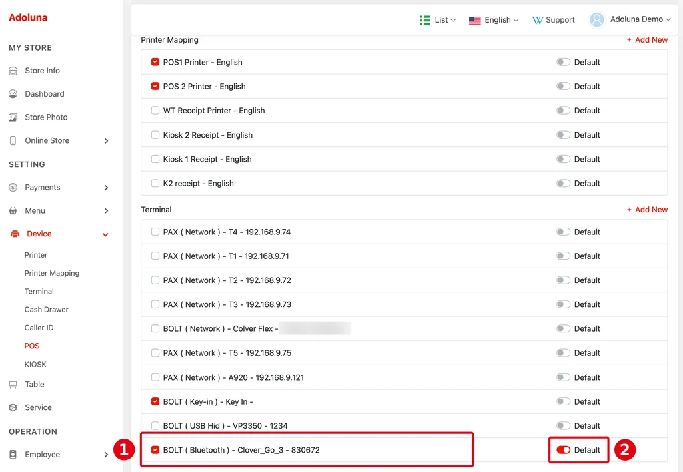Click the Adoluna Demo user avatar
Viewport: 683px width, 472px height.
click(x=596, y=19)
